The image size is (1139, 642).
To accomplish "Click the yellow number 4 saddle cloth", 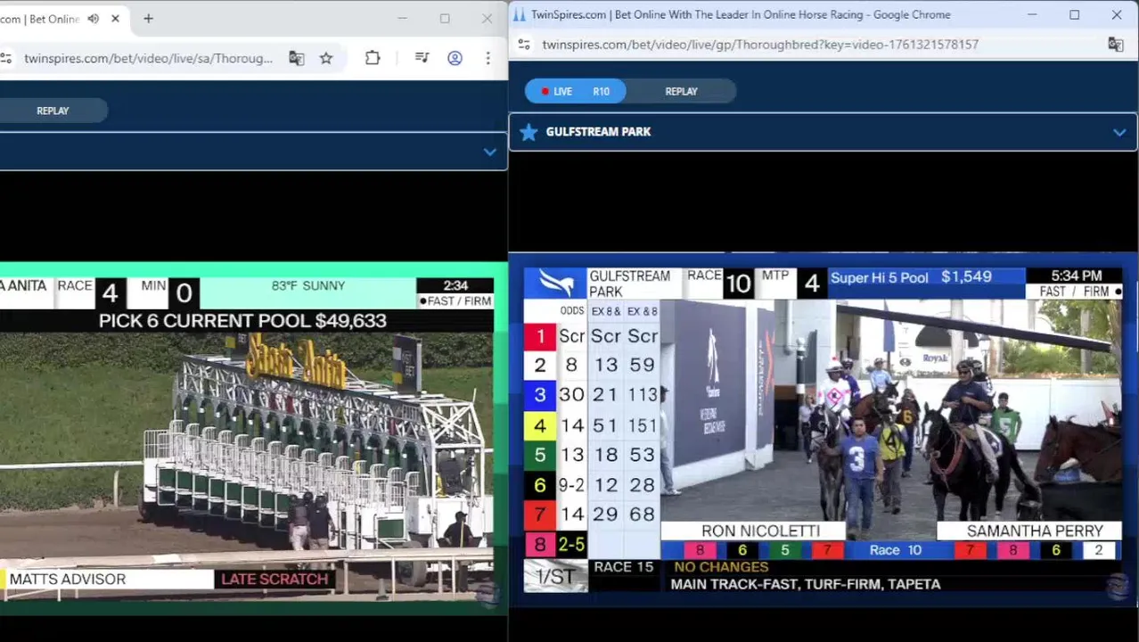I will point(540,425).
